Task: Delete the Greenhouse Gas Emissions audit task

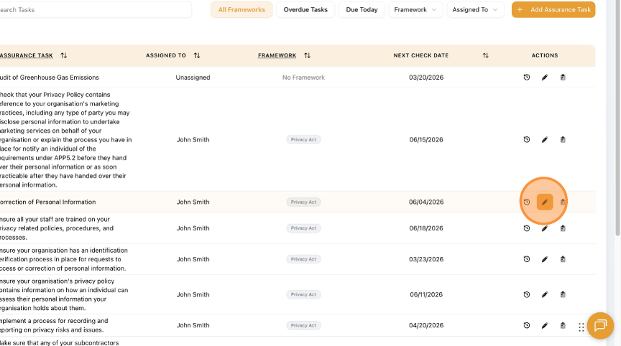Action: tap(563, 78)
